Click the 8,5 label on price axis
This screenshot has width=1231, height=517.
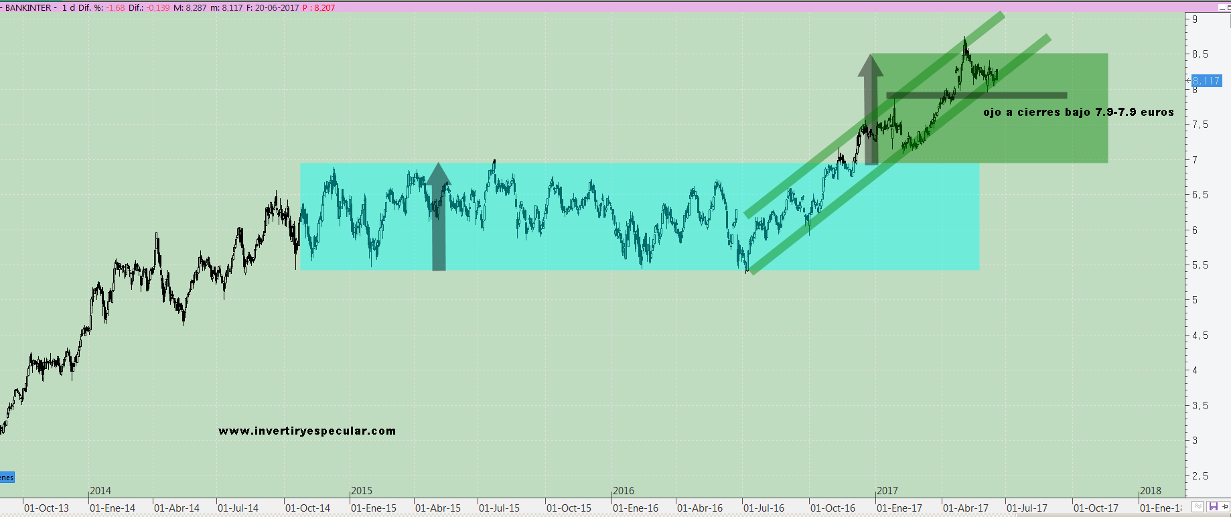click(x=1200, y=54)
